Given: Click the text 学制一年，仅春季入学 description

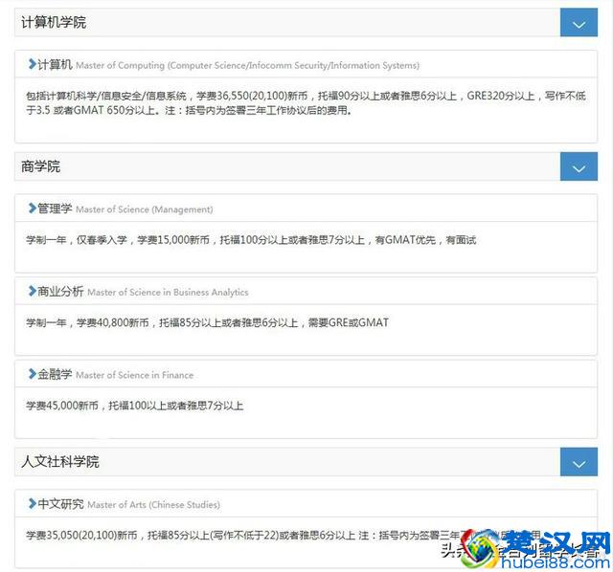Looking at the screenshot, I should tap(251, 240).
